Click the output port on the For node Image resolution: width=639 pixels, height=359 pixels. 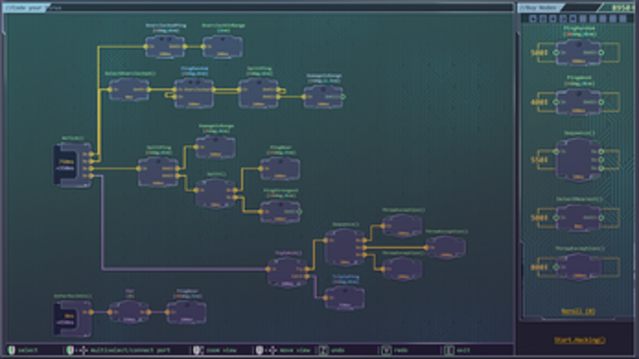pos(149,312)
